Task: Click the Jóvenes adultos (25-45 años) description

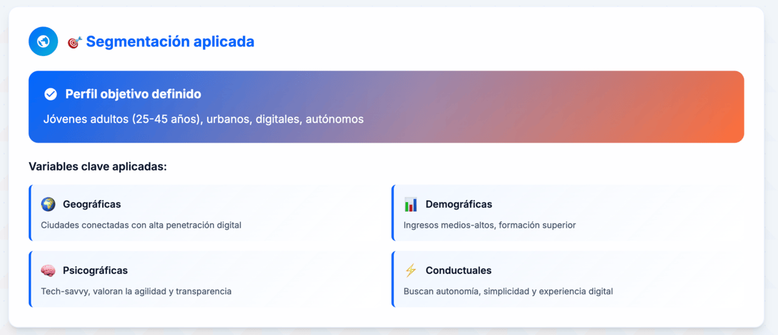Action: tap(203, 119)
